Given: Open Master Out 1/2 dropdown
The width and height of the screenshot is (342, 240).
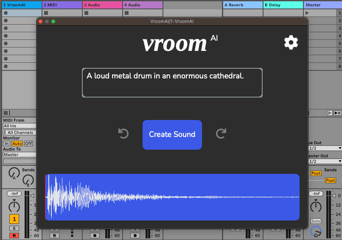Looking at the screenshot, I should pos(325,161).
